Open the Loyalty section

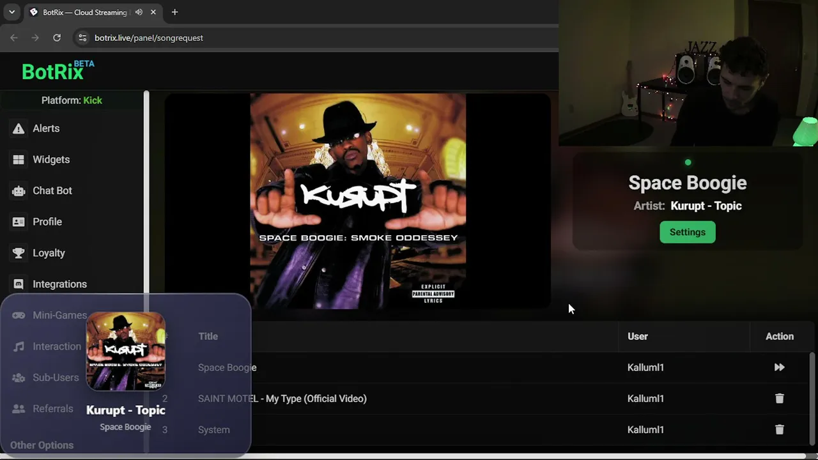tap(49, 253)
